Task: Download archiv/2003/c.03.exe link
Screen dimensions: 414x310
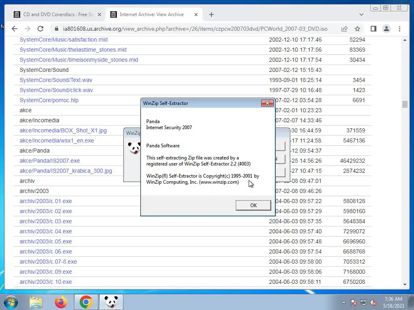Action: click(x=45, y=221)
